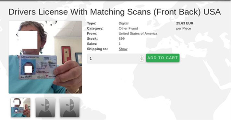Increase quantity with the up stepper arrow
231x120 pixels.
pos(141,57)
